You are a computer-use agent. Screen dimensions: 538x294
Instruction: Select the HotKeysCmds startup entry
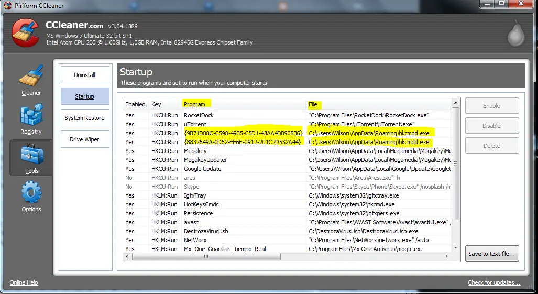(x=287, y=204)
